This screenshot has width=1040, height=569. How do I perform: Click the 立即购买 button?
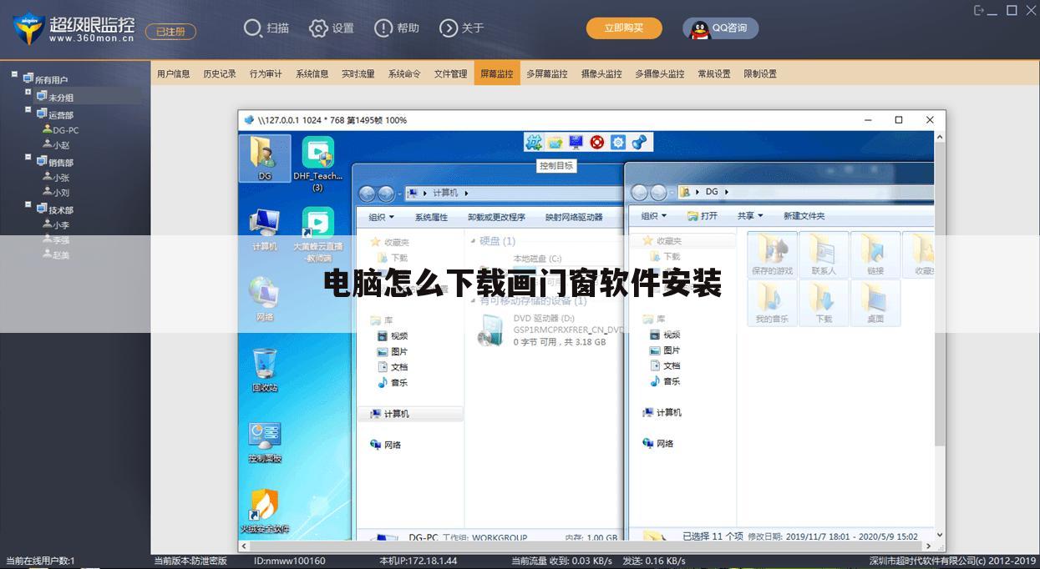[624, 28]
